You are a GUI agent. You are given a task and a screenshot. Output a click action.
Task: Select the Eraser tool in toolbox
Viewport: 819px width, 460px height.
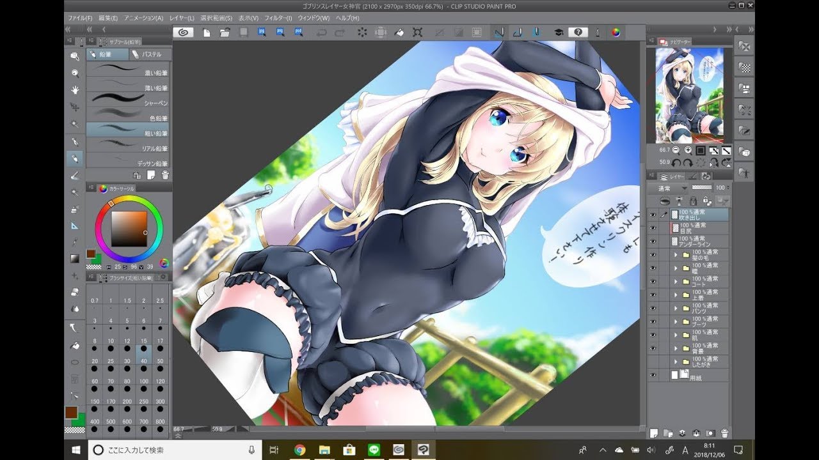(x=75, y=175)
